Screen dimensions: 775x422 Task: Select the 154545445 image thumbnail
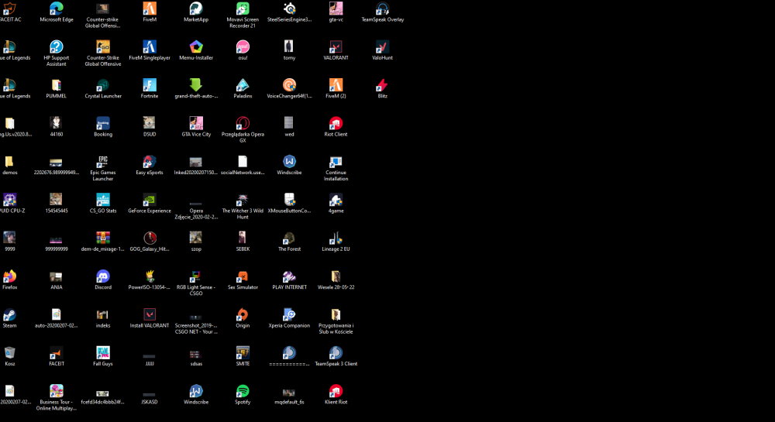(57, 200)
